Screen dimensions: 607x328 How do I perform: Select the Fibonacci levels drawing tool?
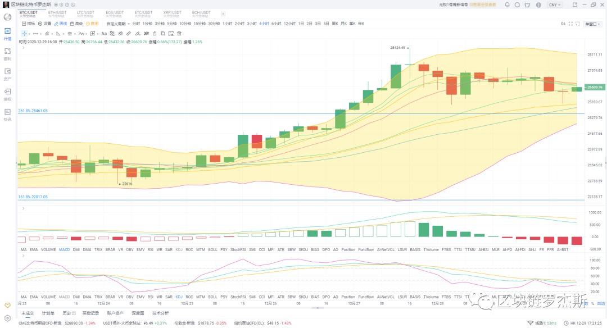[x=70, y=34]
